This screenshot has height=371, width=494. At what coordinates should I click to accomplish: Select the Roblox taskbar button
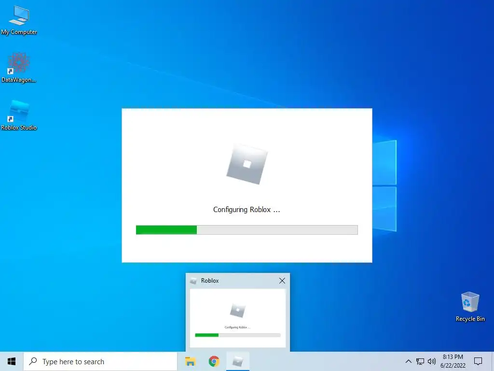pos(237,361)
